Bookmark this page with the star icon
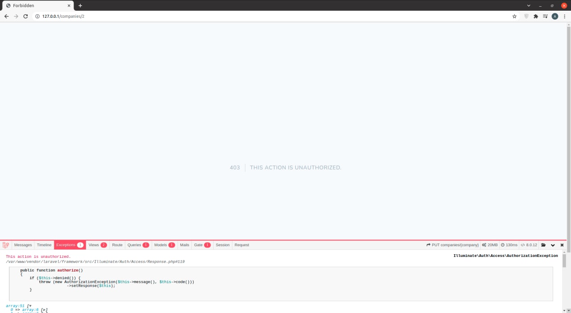 514,16
